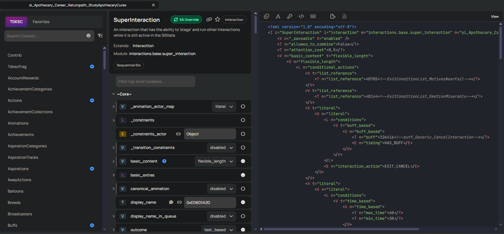This screenshot has height=234, width=504.
Task: Click the key icon in XML toolbar
Action: [x=290, y=16]
